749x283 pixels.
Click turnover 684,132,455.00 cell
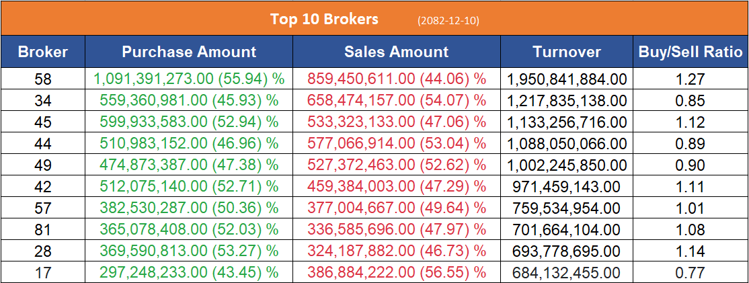coord(567,273)
